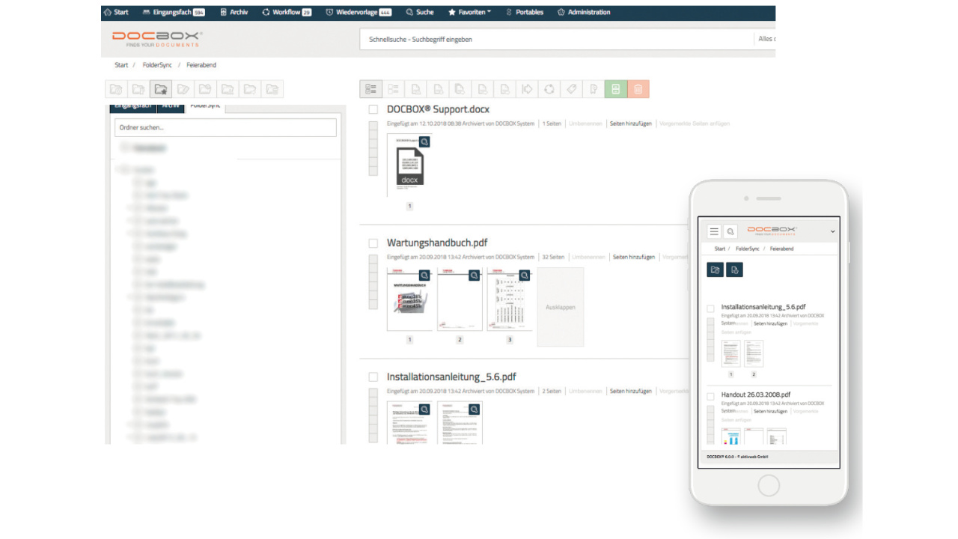Image resolution: width=958 pixels, height=539 pixels.
Task: Tick Installationsanleitung_5.6.pdf checkbox on phone
Action: [x=711, y=307]
